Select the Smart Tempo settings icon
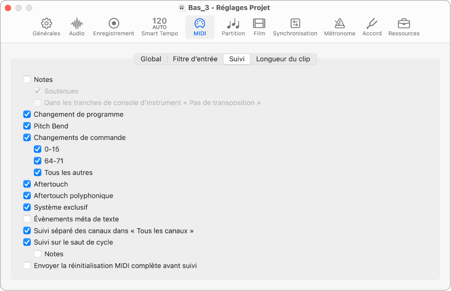 tap(160, 26)
